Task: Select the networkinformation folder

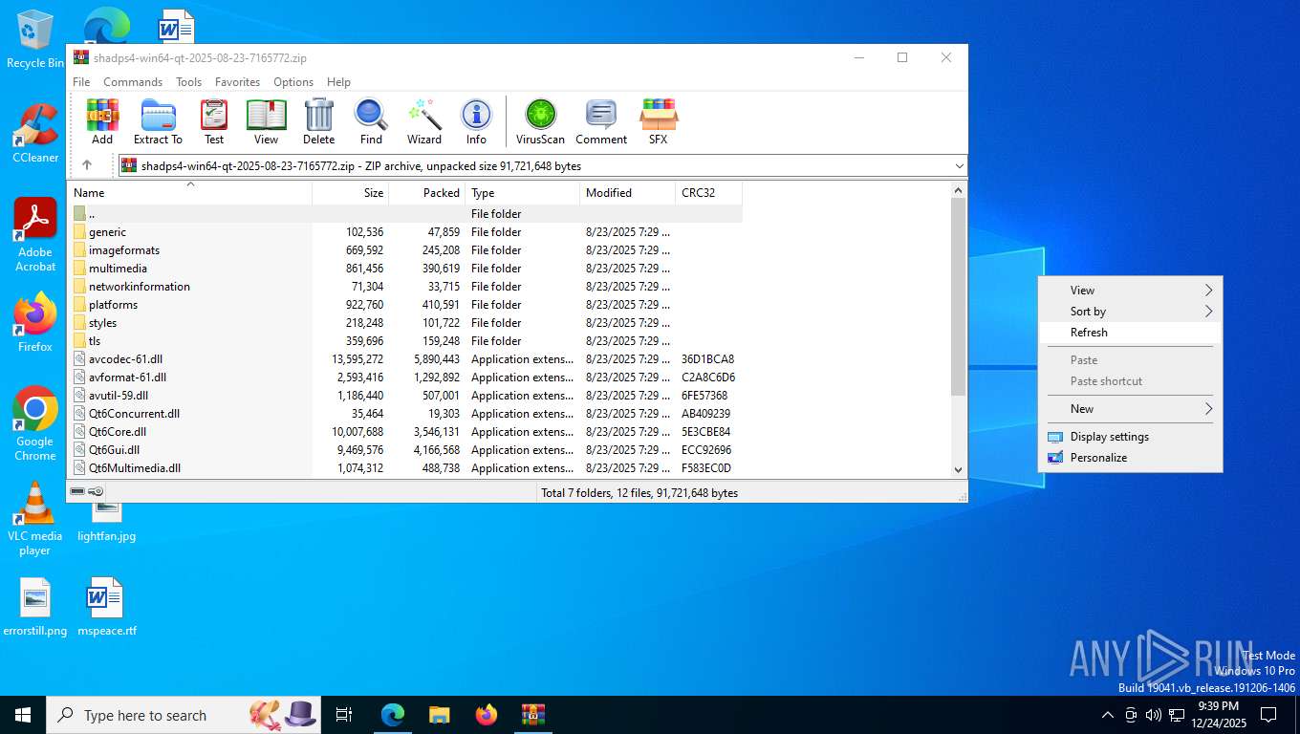Action: [405, 287]
